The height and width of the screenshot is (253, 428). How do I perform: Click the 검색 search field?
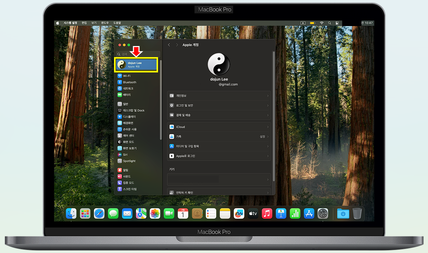138,54
